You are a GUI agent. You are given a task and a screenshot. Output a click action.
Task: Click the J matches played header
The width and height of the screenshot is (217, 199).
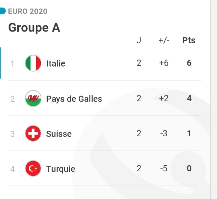click(x=139, y=40)
